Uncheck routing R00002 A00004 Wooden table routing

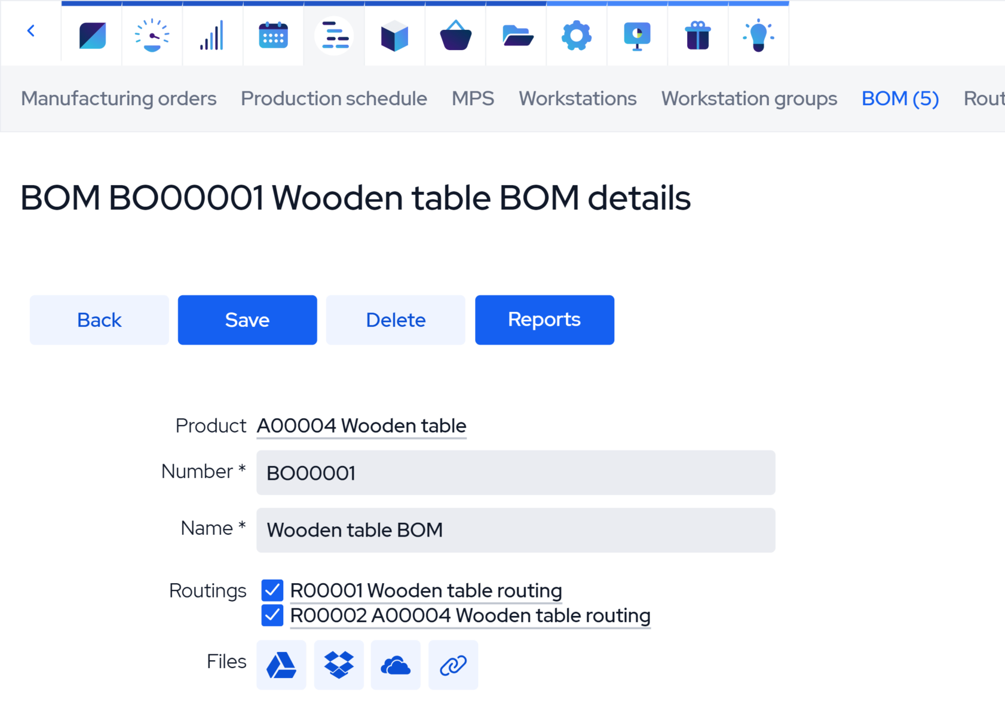pos(272,615)
